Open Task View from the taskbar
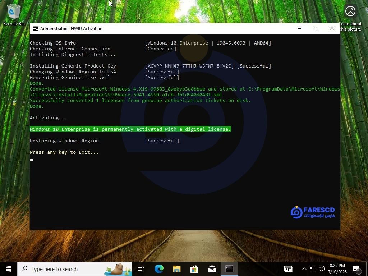The image size is (368, 276). [141, 269]
